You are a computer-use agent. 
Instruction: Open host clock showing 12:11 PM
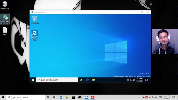click(x=167, y=97)
